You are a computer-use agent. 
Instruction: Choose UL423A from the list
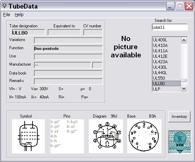(x=167, y=62)
